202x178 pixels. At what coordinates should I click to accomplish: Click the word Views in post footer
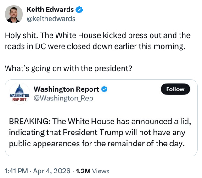pos(101,171)
